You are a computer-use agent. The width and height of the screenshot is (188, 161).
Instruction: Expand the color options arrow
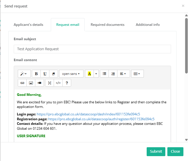point(96,74)
